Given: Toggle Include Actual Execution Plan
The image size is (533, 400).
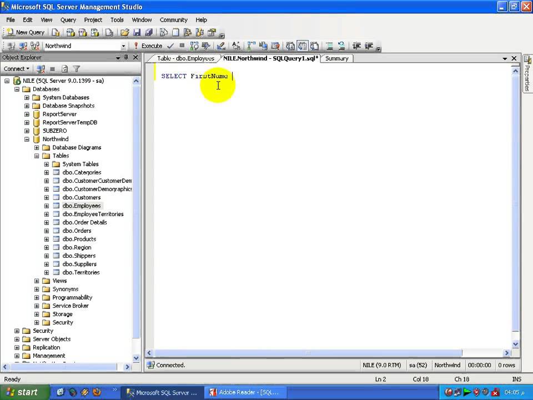Looking at the screenshot, I should click(251, 46).
